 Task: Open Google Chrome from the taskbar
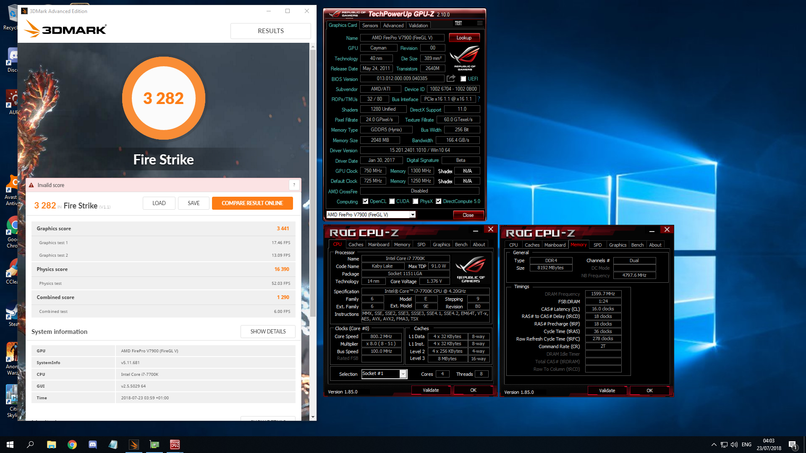tap(72, 445)
